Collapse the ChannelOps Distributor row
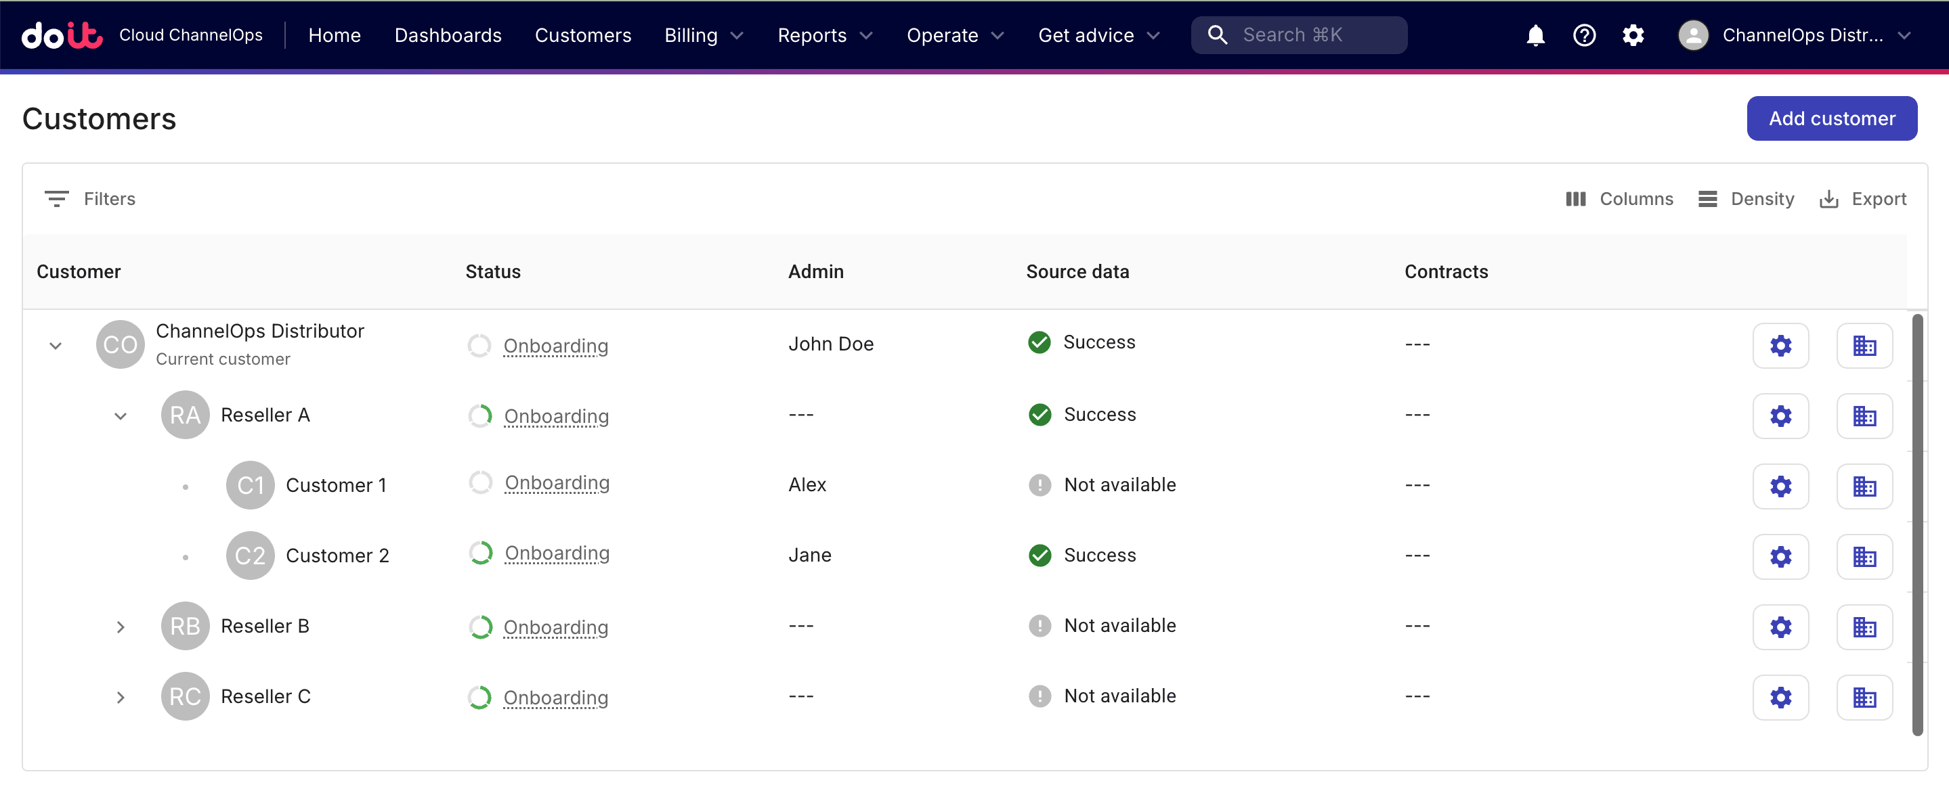This screenshot has width=1949, height=793. point(56,344)
